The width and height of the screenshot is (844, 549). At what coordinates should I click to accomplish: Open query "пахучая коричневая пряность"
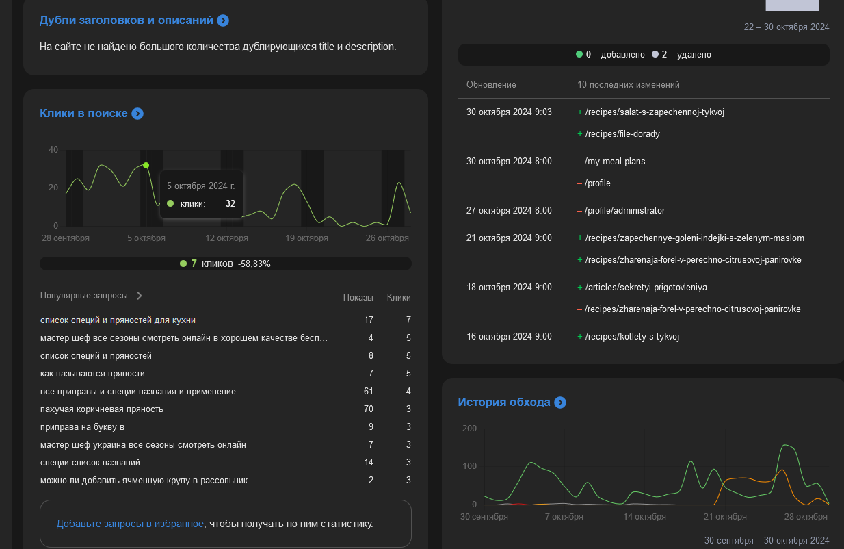tap(102, 409)
